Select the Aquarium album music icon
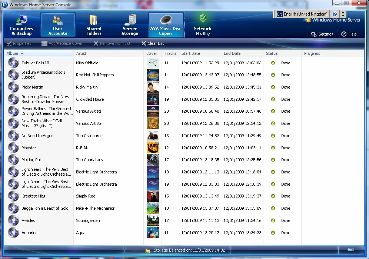Screen dimensions: 369x259 click(x=13, y=233)
